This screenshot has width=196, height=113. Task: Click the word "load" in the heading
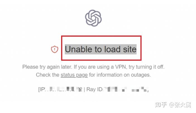click(112, 49)
